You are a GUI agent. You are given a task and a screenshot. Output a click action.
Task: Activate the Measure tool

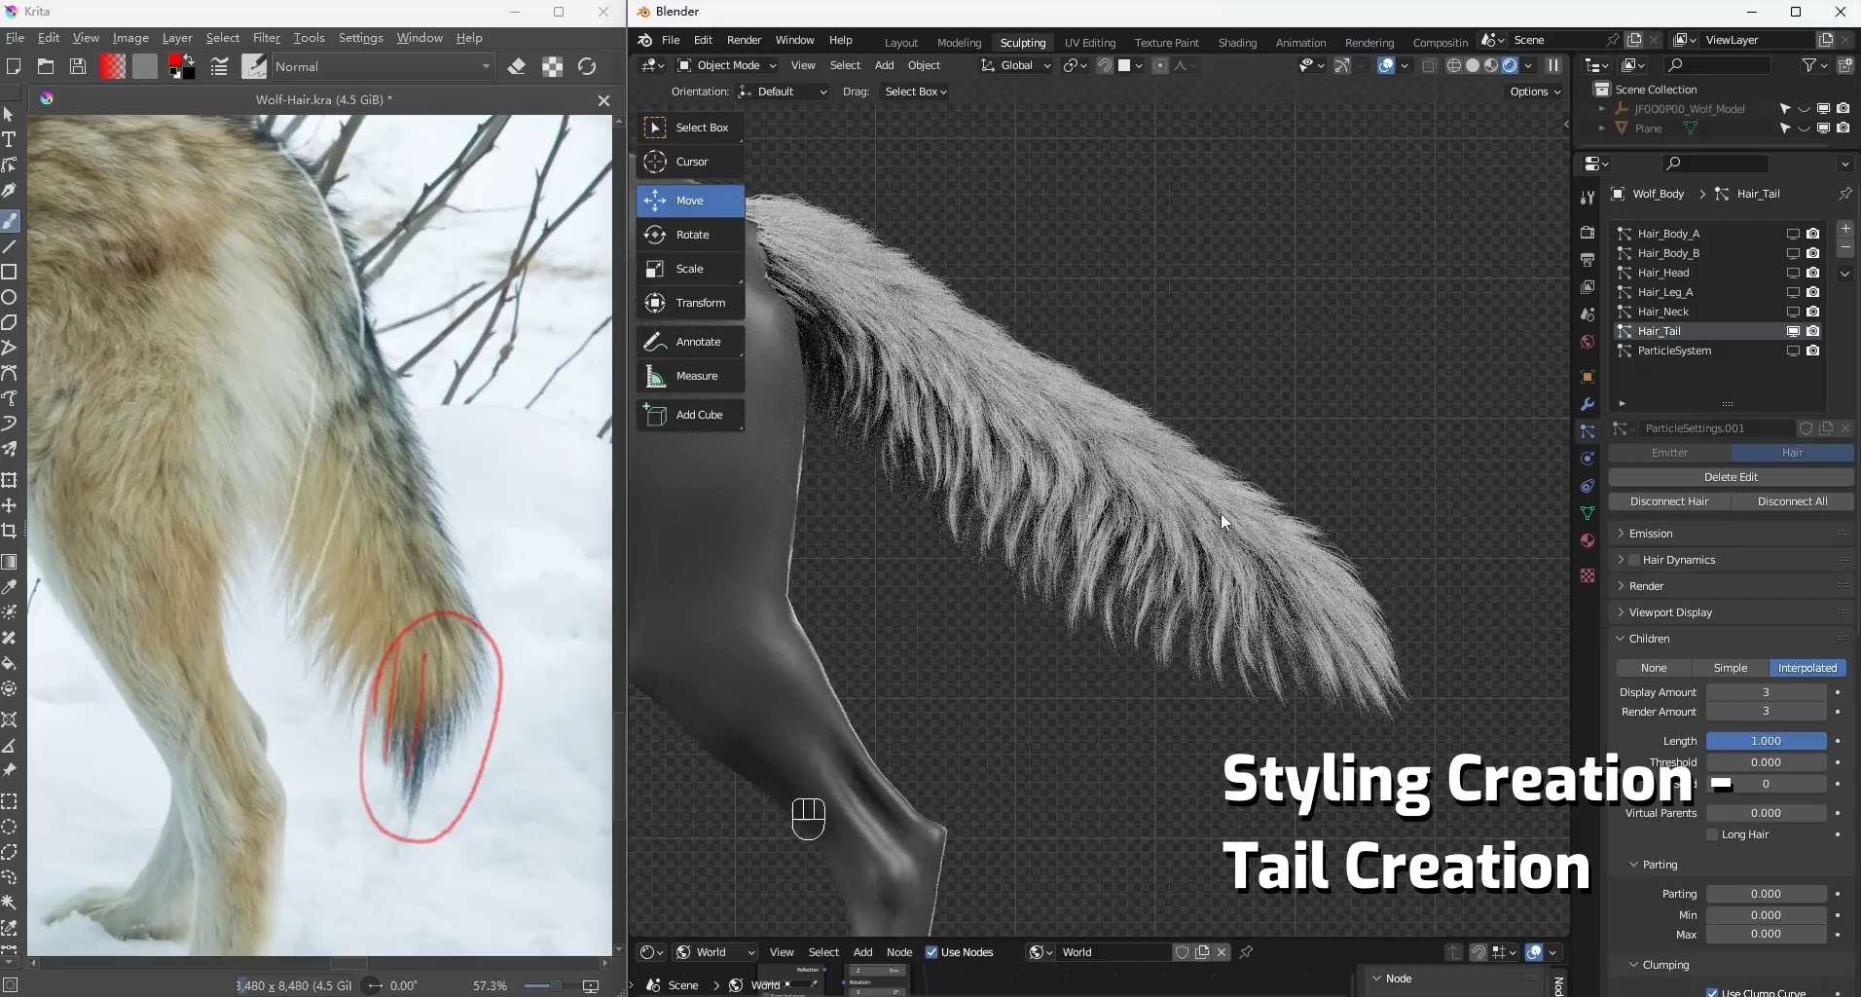pyautogui.click(x=690, y=376)
